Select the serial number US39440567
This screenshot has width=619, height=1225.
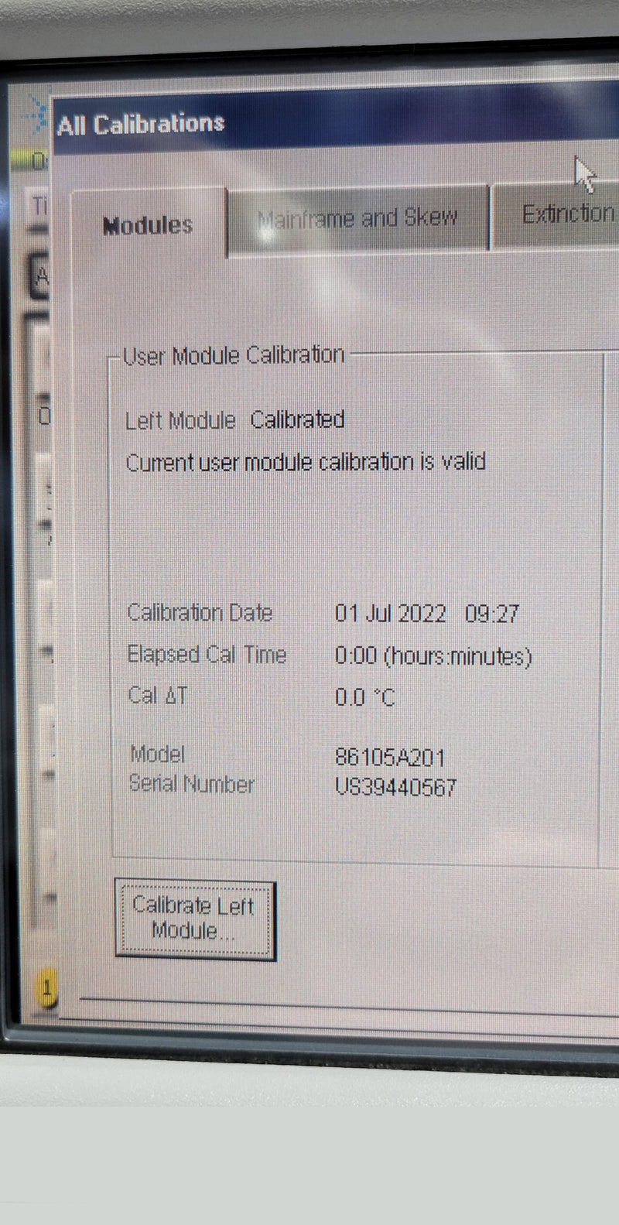[395, 787]
